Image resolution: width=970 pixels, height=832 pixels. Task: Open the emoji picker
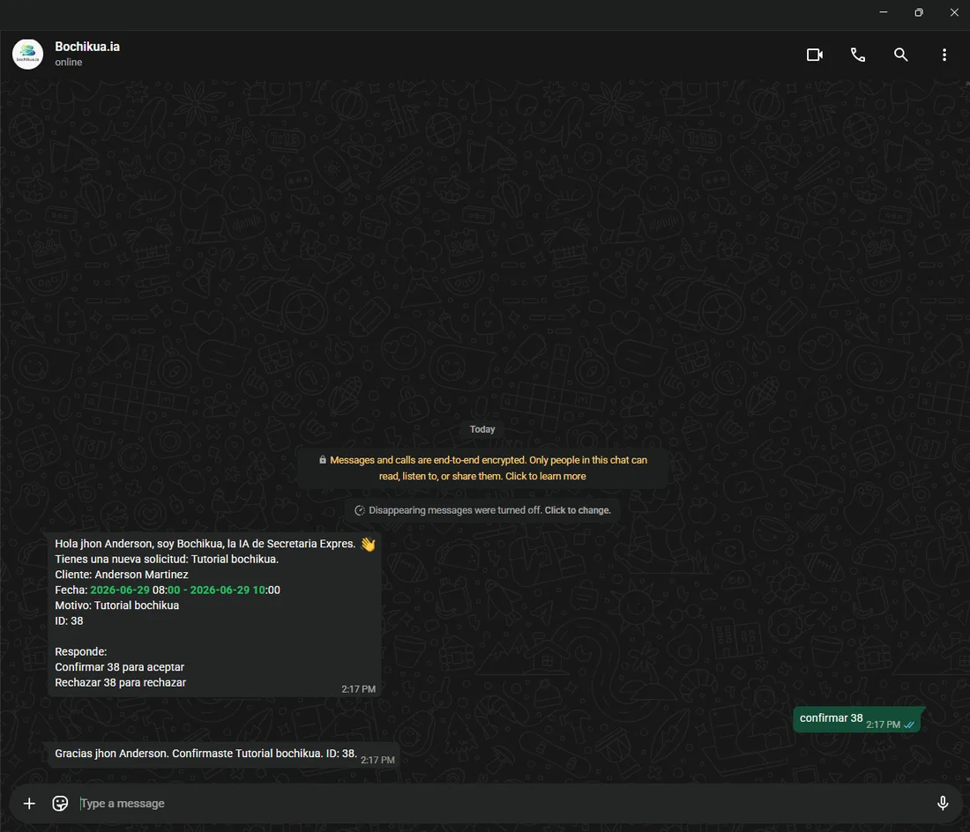(60, 803)
